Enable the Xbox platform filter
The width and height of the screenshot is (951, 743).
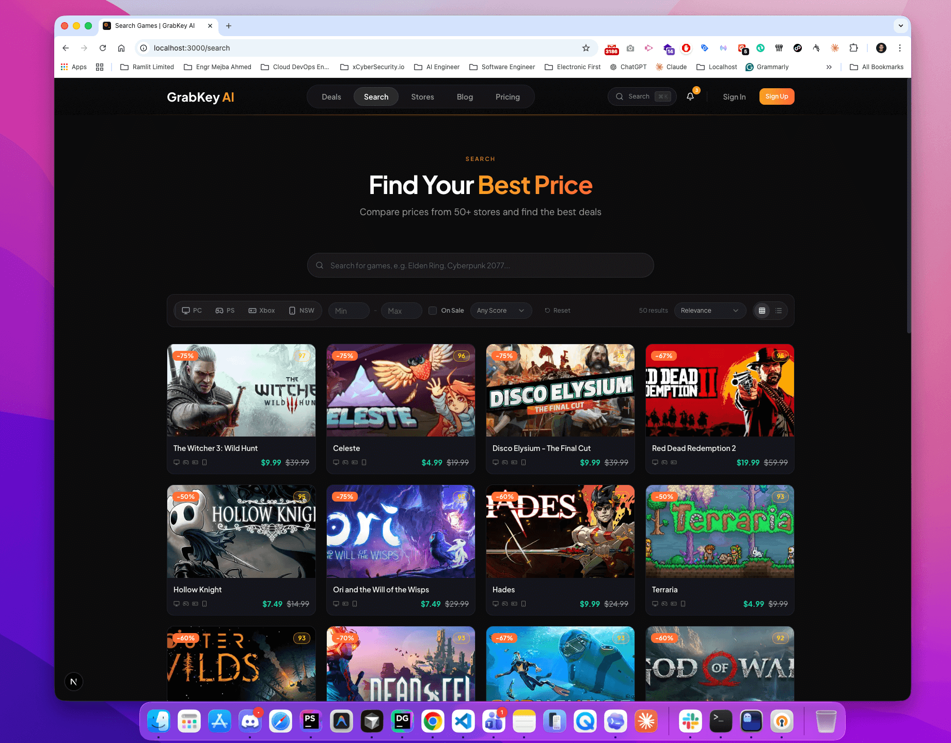(x=261, y=310)
